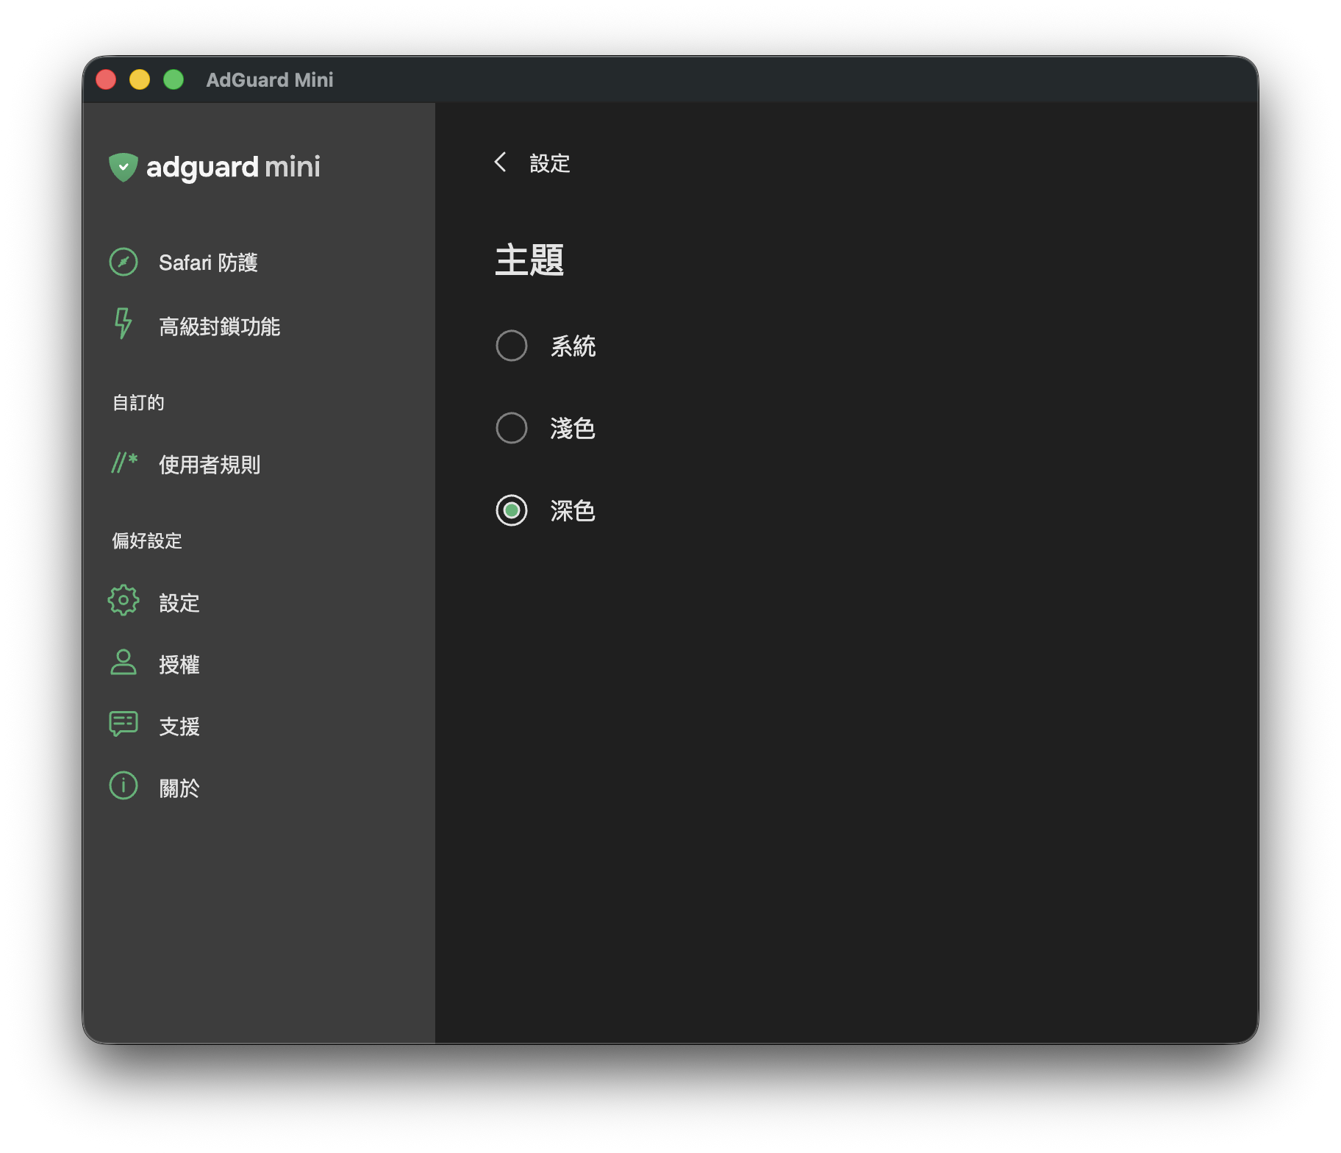Viewport: 1341px width, 1153px height.
Task: Click the 使用者規則 slash-asterisk icon
Action: [x=124, y=463]
